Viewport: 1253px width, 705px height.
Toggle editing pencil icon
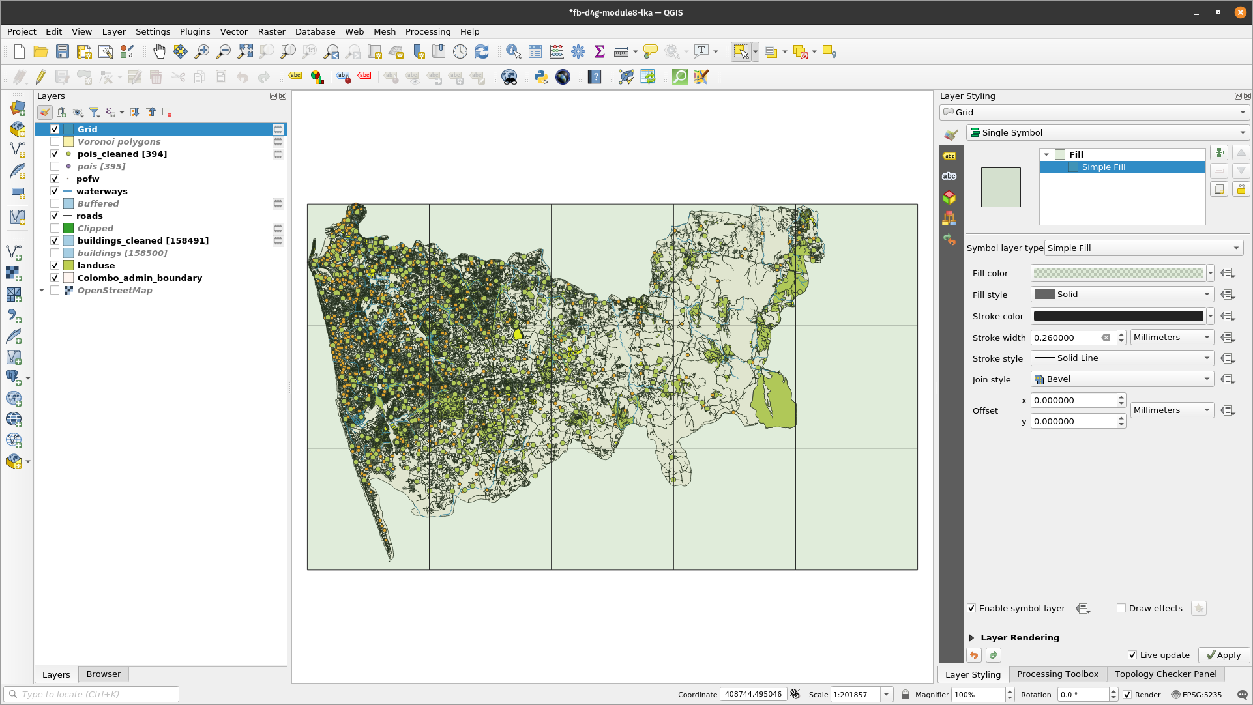40,77
